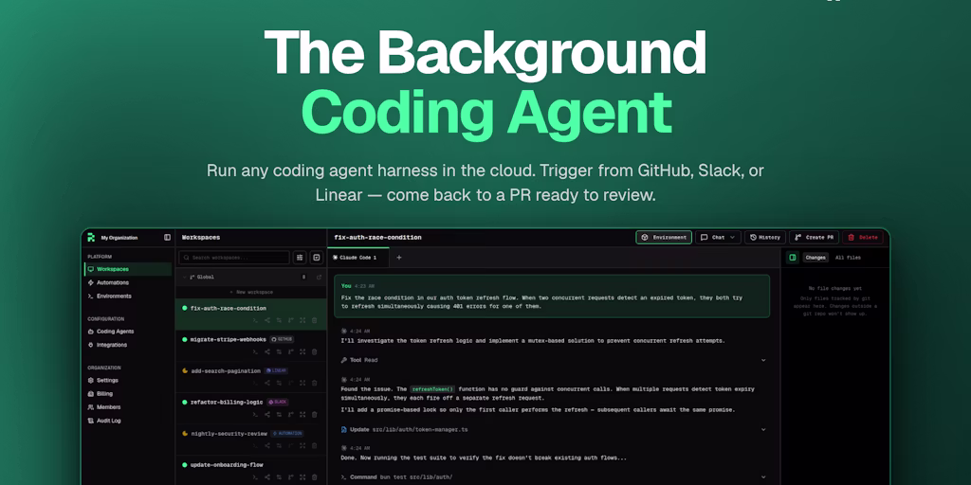
Task: Click trash icon for nightly-security-review
Action: tap(314, 445)
